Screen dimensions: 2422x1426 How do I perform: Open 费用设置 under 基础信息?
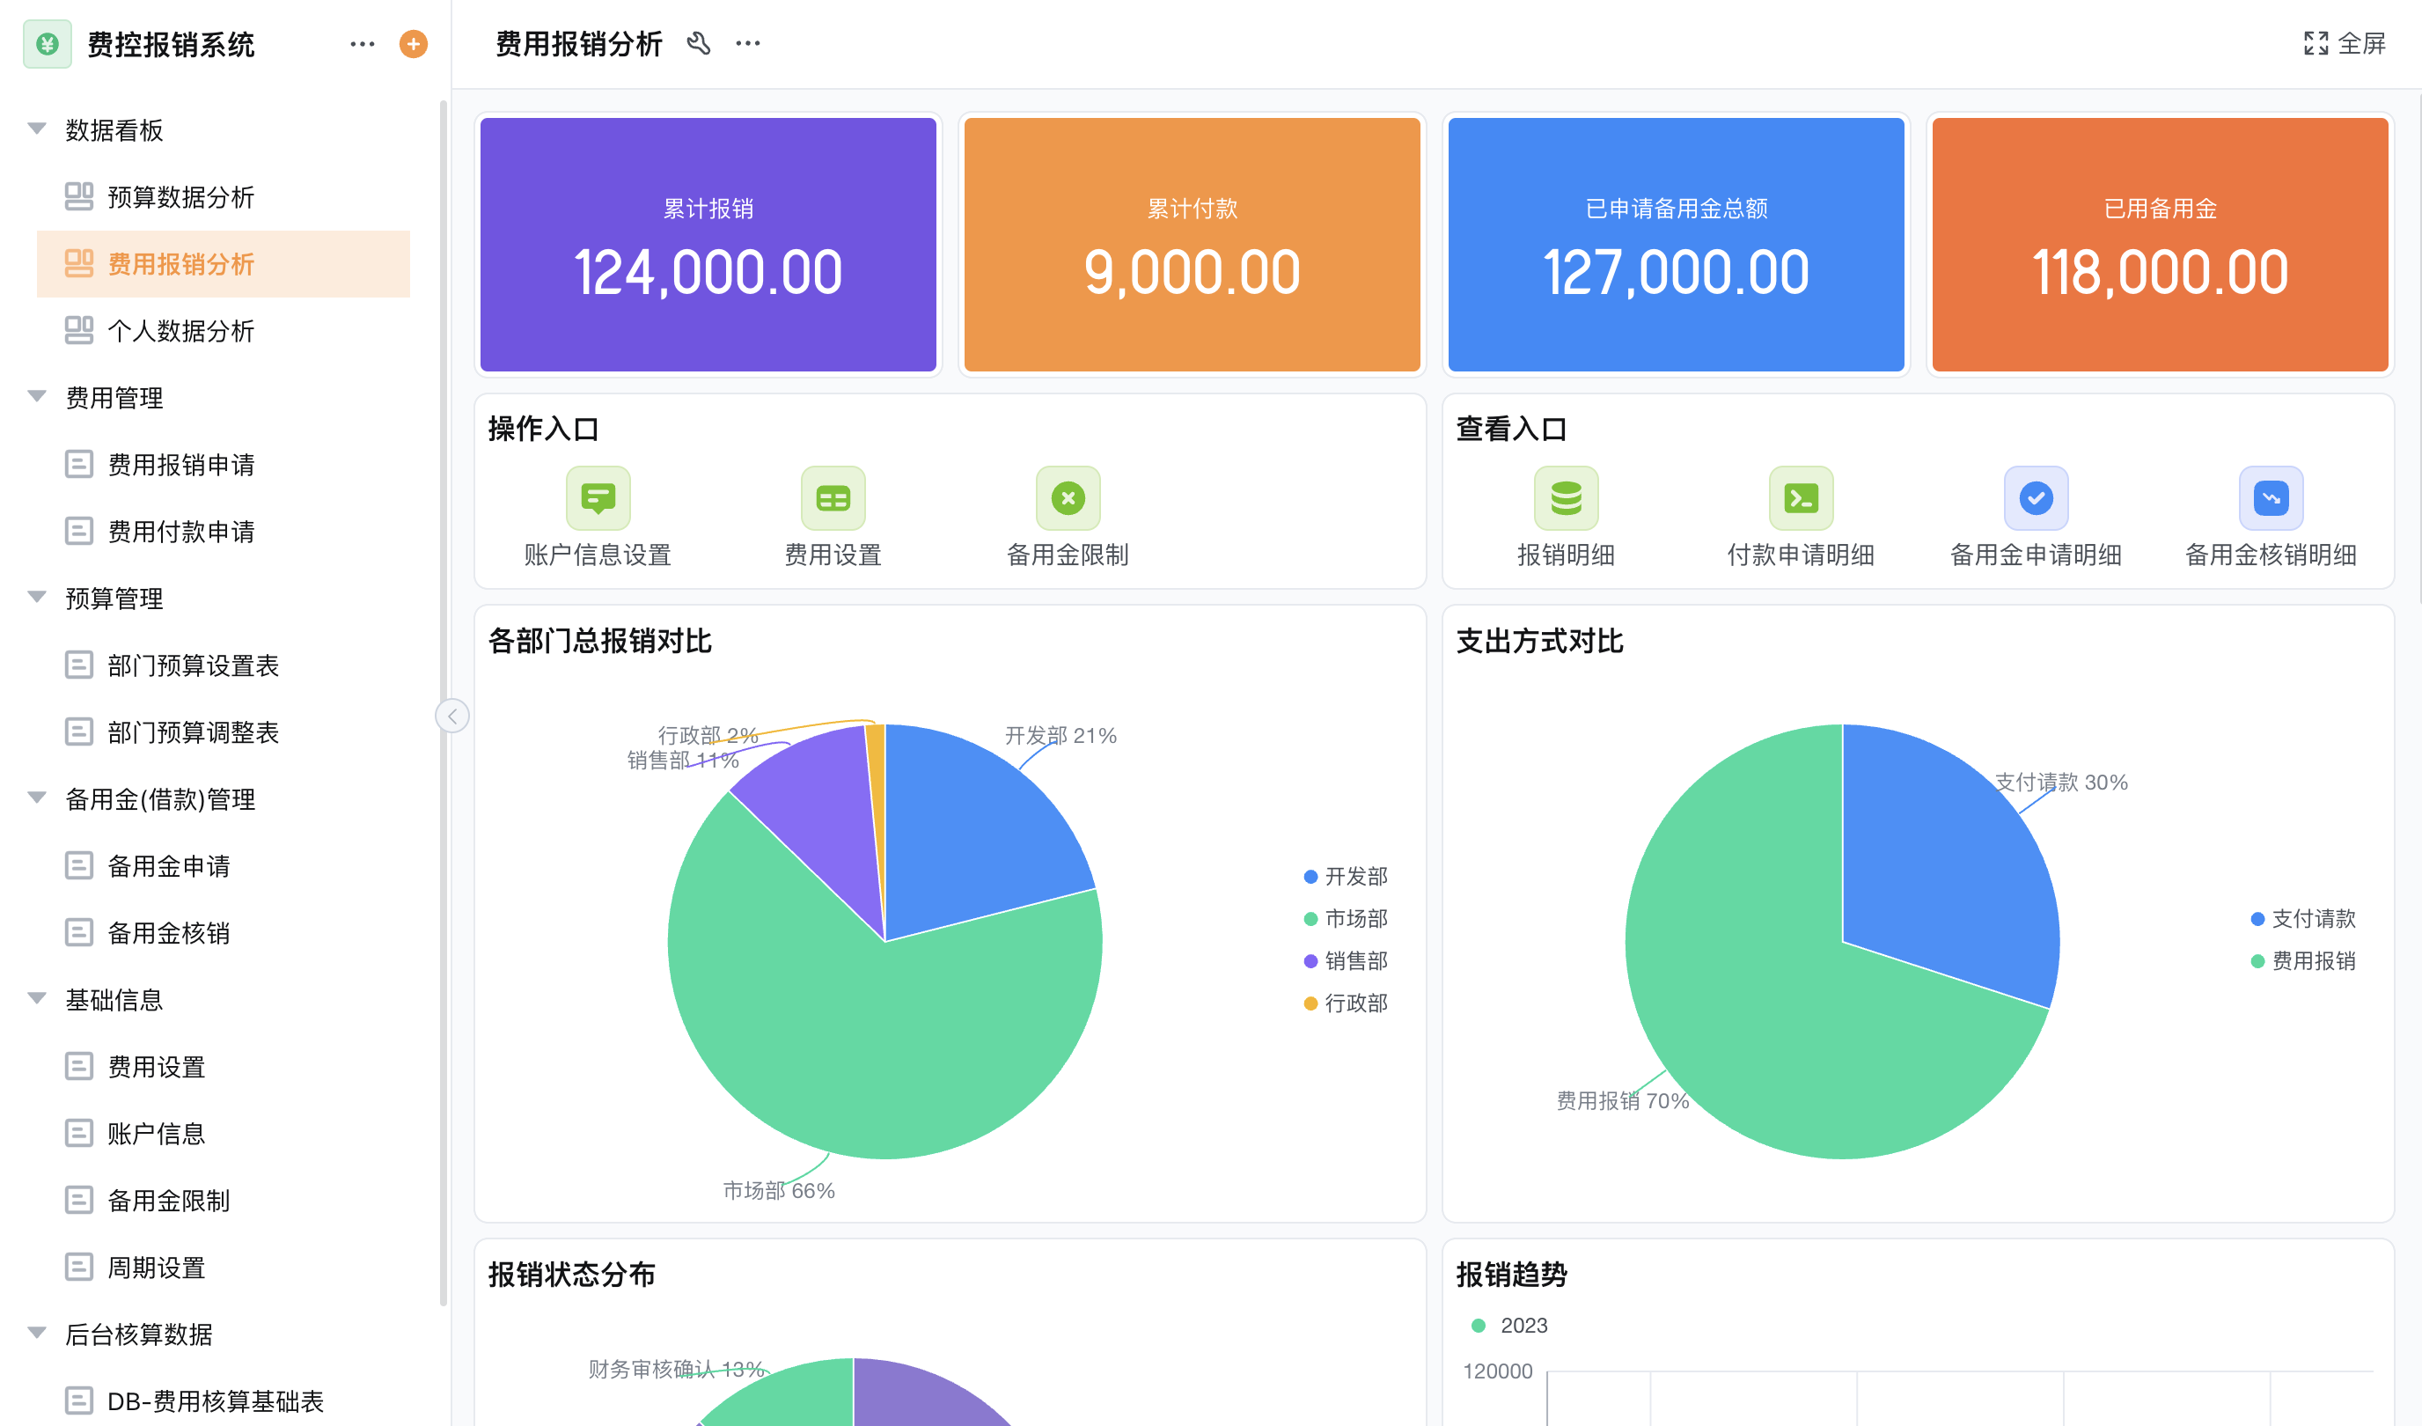click(x=223, y=1066)
